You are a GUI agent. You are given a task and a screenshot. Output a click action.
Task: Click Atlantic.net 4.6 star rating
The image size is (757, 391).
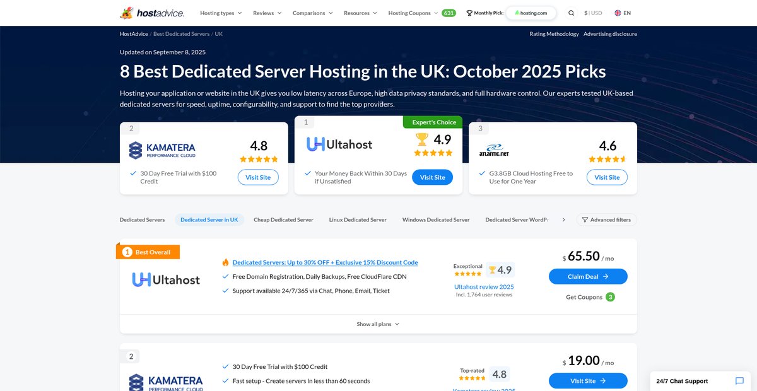click(x=607, y=159)
